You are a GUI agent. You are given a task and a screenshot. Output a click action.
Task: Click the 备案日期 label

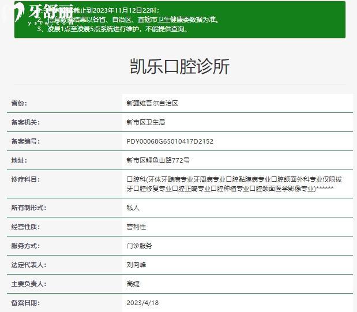point(25,303)
